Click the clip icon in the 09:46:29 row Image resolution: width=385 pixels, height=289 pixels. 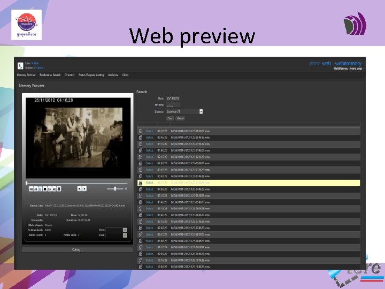pyautogui.click(x=141, y=254)
